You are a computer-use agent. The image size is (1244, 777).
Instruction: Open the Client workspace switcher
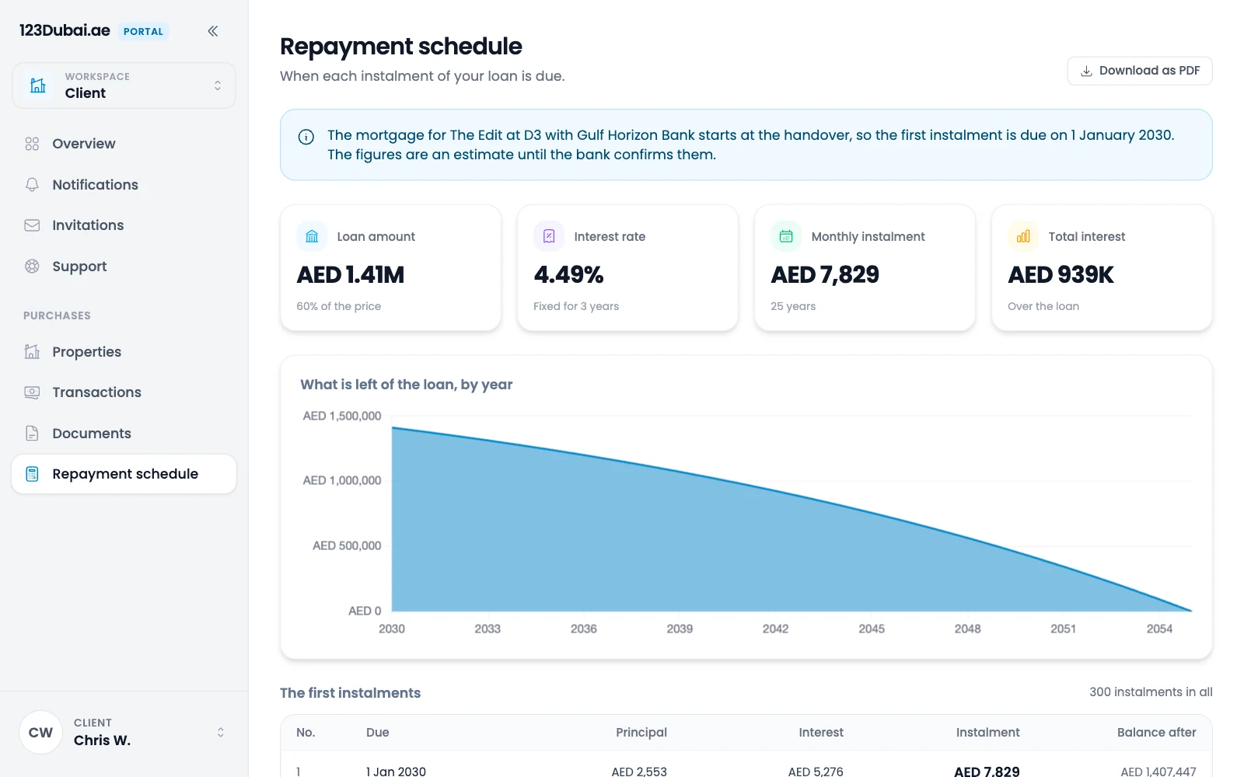click(x=124, y=85)
